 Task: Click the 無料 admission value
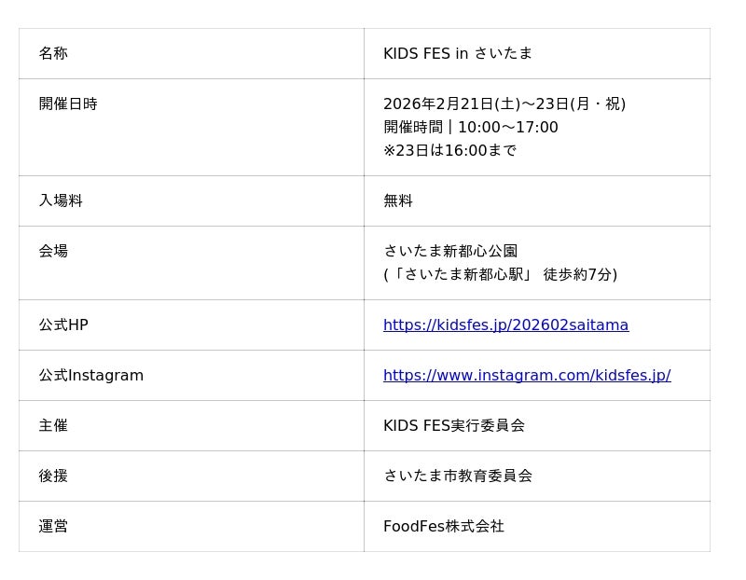tap(398, 201)
